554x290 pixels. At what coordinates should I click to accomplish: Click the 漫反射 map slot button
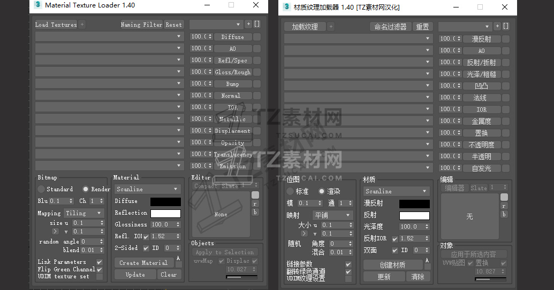click(x=482, y=39)
